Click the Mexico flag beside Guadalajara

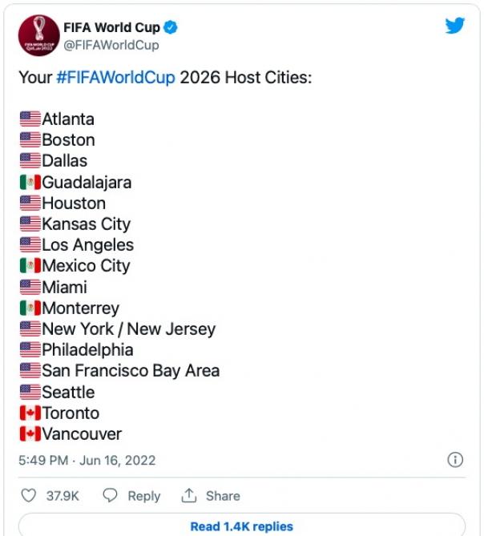30,183
